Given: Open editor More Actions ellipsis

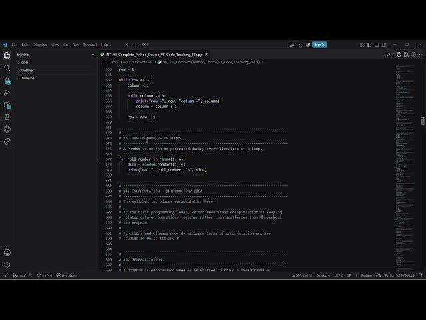Looking at the screenshot, I should [421, 55].
